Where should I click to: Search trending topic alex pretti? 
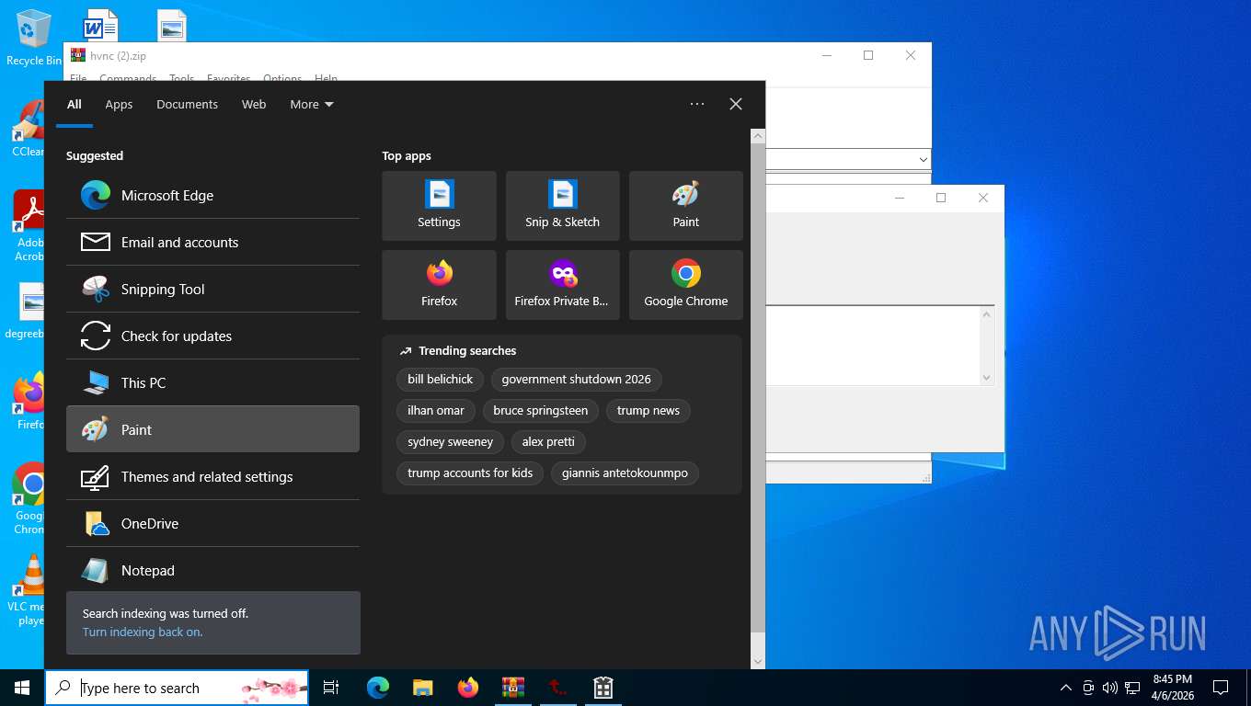[548, 441]
